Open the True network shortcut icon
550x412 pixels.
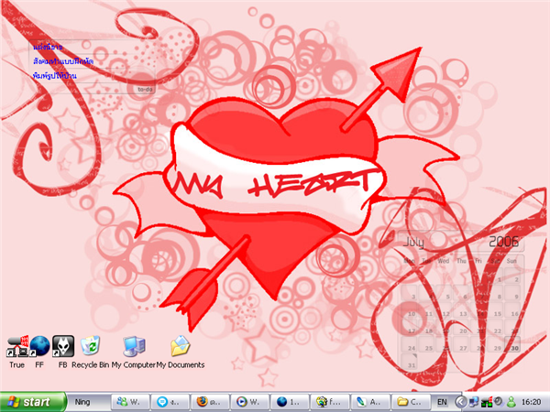17,346
